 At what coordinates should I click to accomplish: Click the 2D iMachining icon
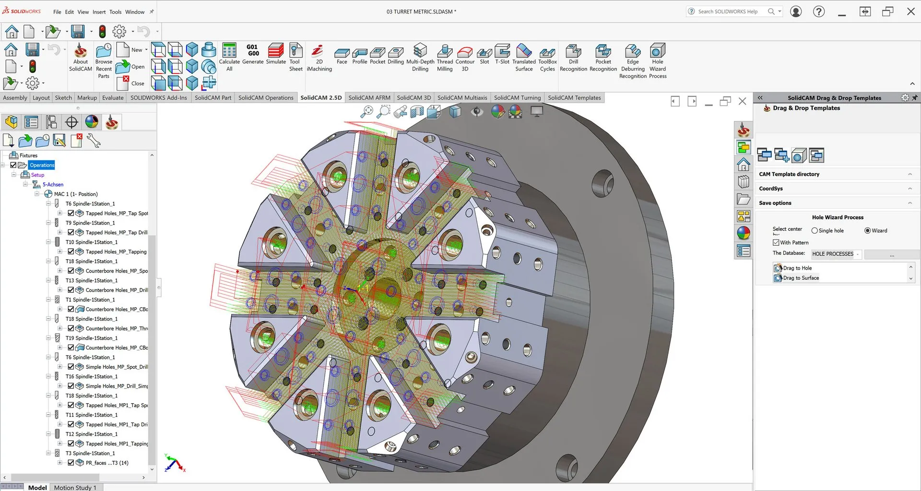(x=319, y=52)
